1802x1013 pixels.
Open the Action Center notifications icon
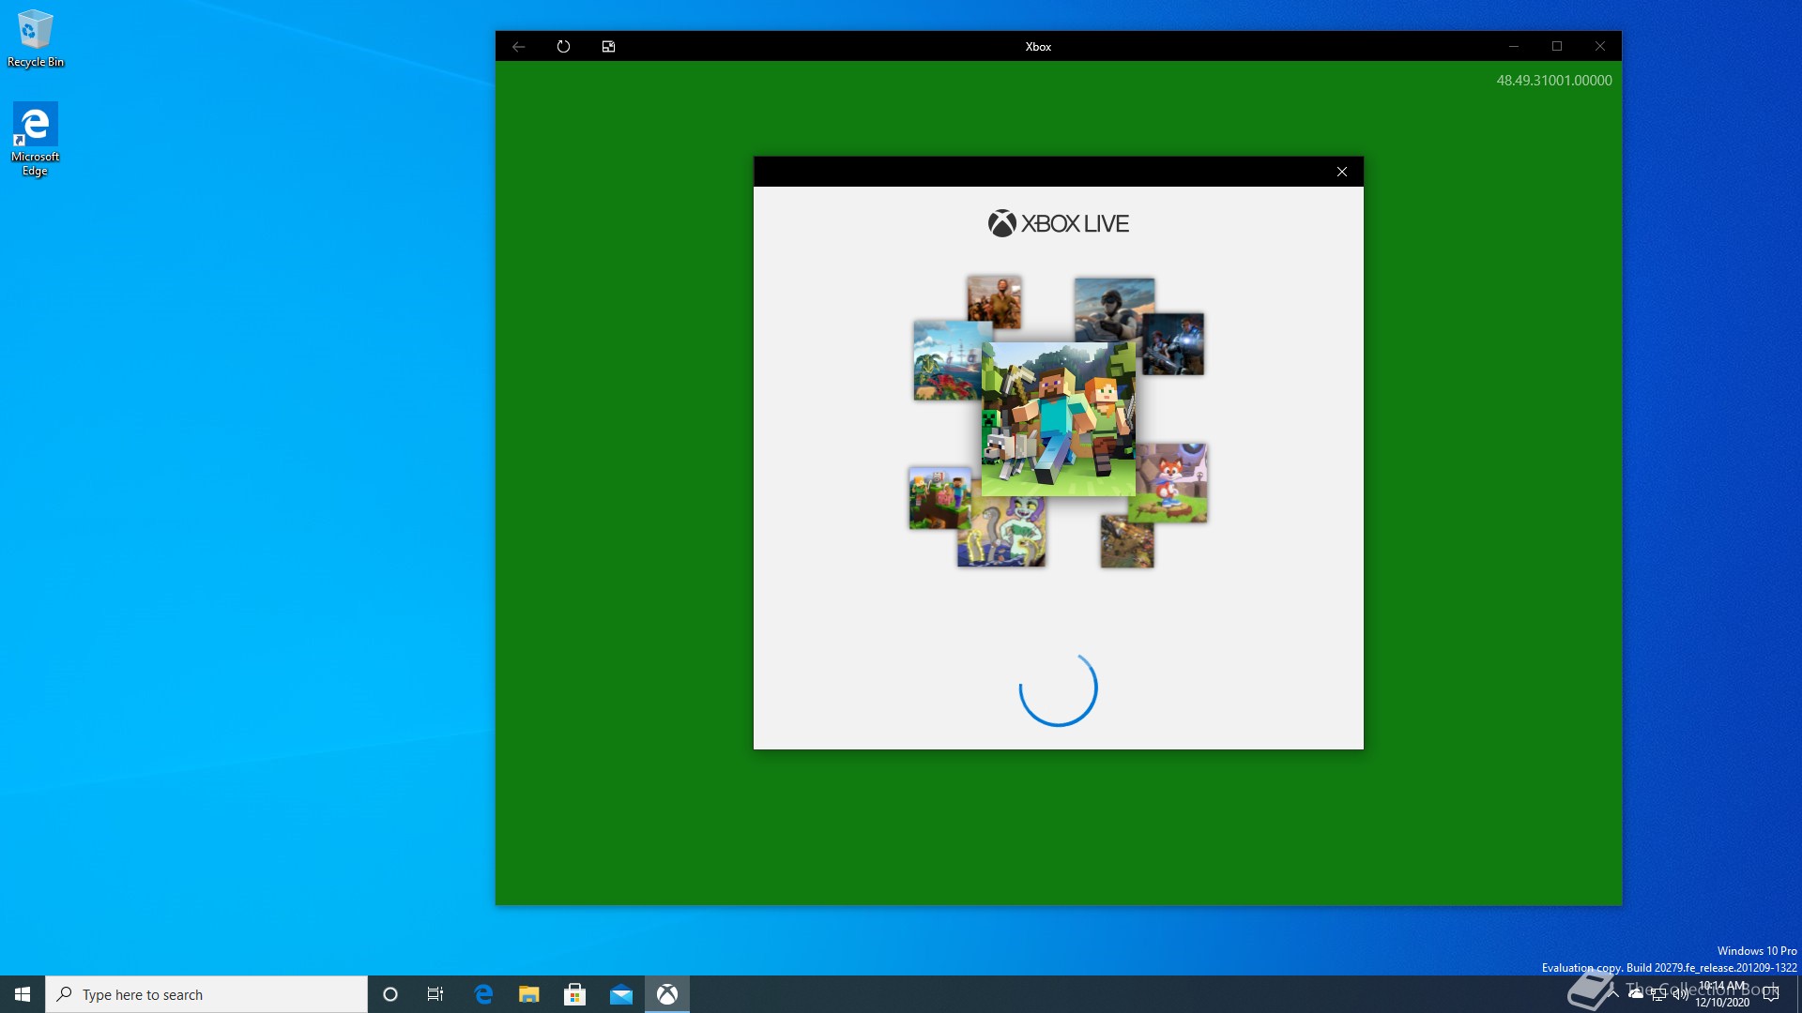pyautogui.click(x=1771, y=994)
